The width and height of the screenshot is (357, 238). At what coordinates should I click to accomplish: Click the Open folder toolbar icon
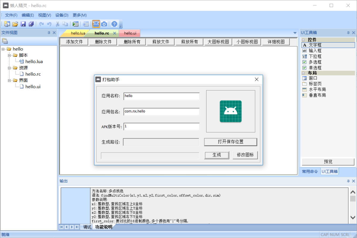tap(15, 24)
